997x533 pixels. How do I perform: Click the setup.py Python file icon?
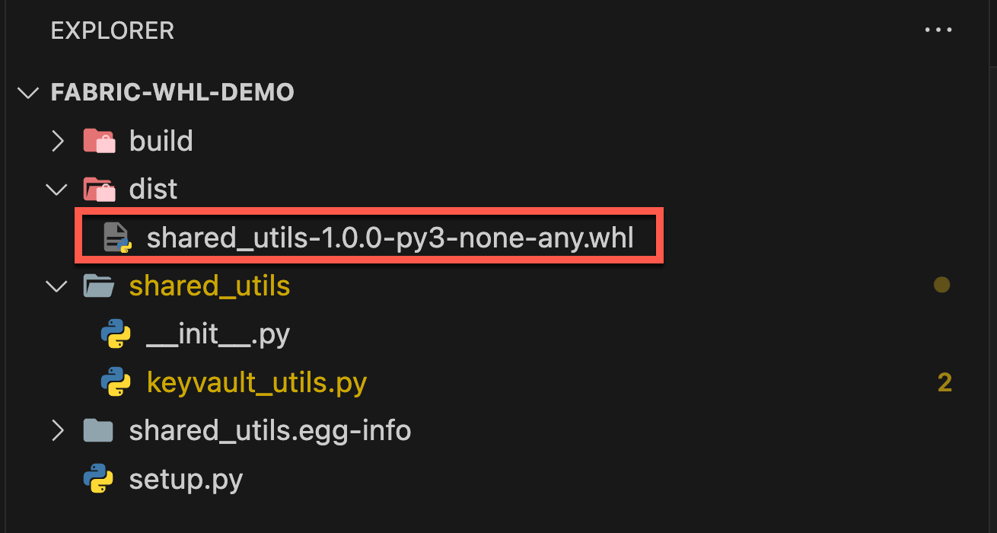coord(99,480)
